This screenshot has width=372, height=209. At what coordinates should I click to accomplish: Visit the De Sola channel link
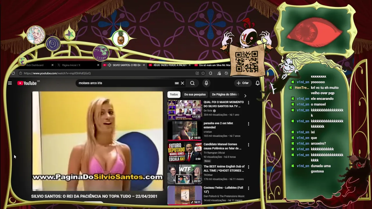(x=208, y=111)
